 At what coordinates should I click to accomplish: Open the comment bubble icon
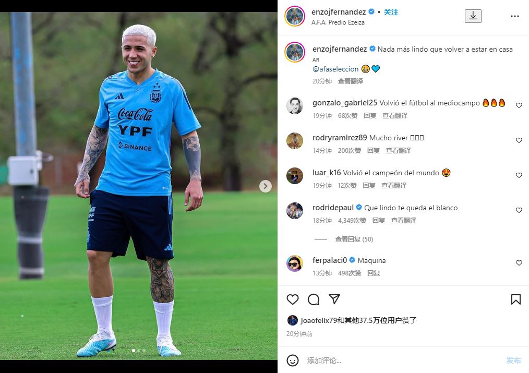[314, 299]
